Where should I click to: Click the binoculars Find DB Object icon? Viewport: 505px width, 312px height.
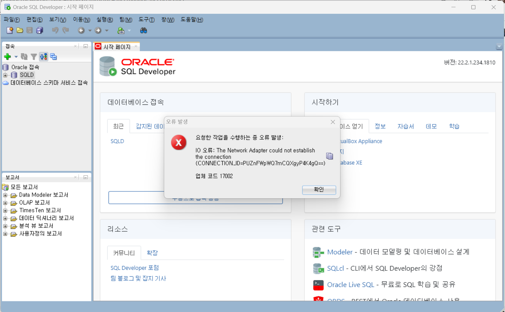144,30
